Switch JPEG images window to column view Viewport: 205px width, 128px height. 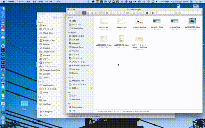pos(92,13)
